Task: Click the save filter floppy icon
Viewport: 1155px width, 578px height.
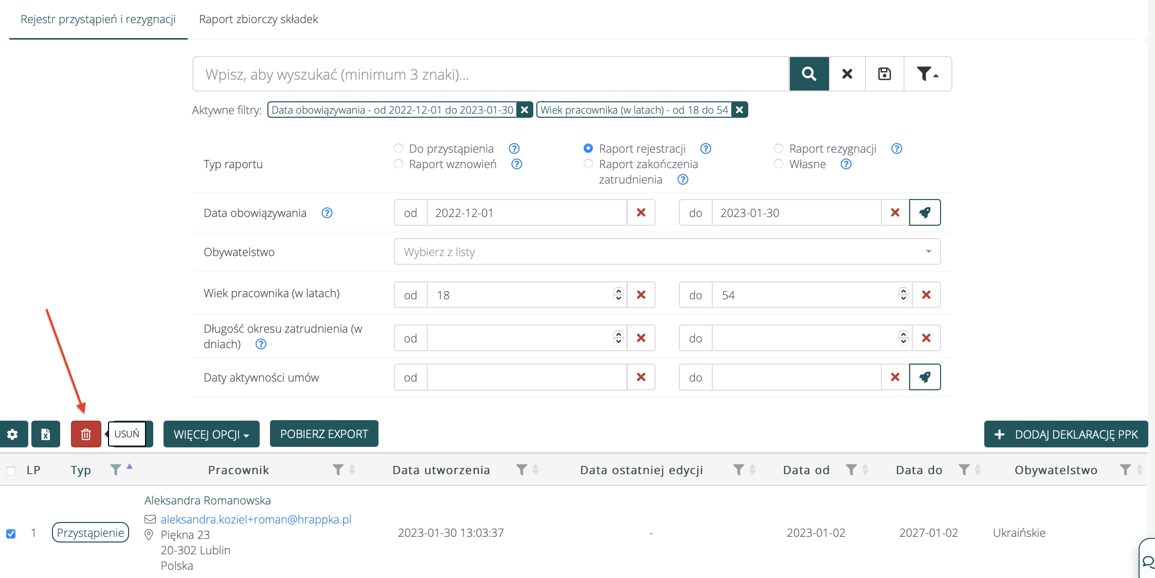Action: click(885, 74)
